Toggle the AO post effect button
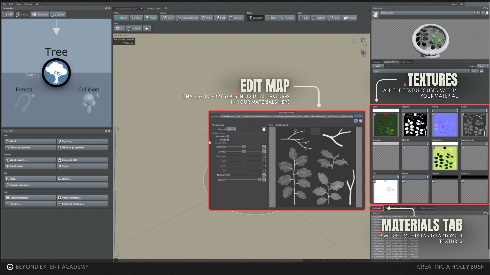This screenshot has height=275, width=490. (x=120, y=29)
